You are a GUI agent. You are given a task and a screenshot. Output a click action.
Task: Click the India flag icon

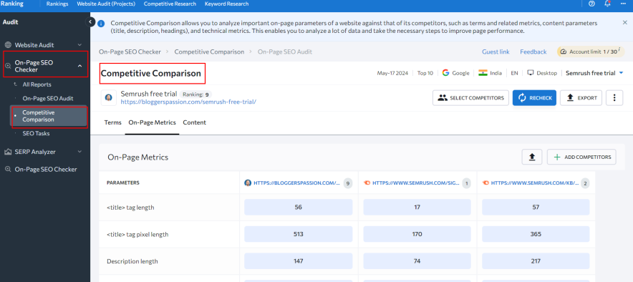point(483,73)
